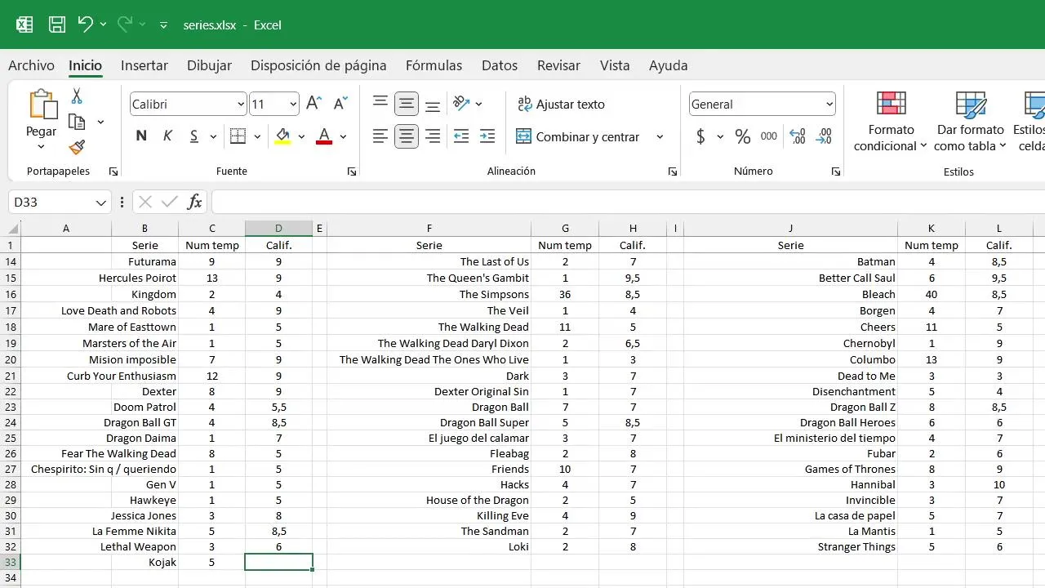Screen dimensions: 1045x588
Task: Switch to Disposición de página tab
Action: 318,65
